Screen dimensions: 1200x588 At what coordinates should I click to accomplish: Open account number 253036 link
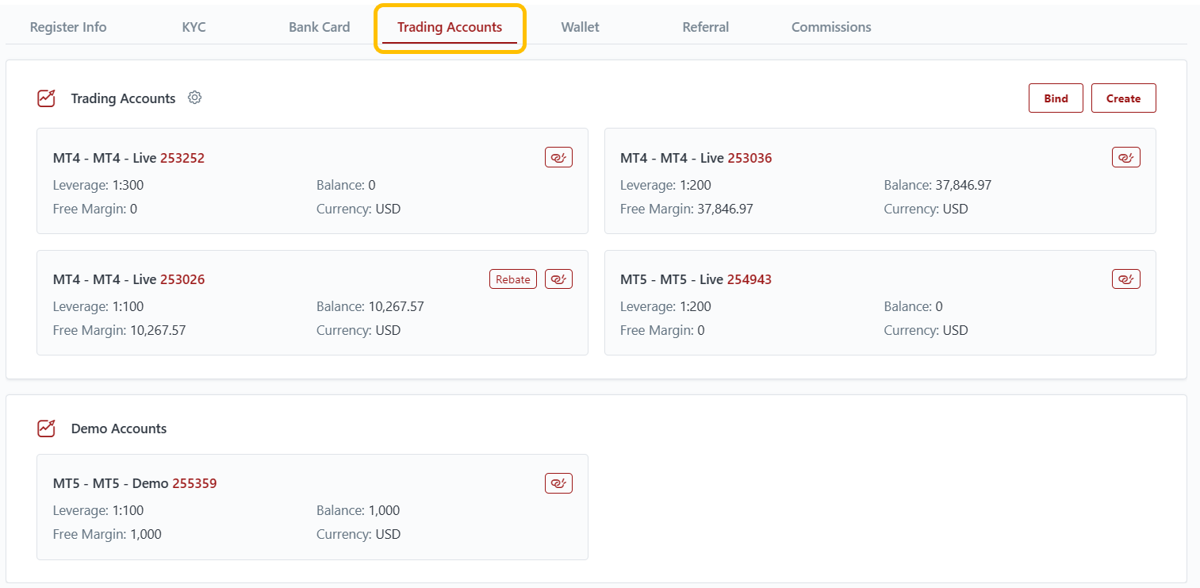pyautogui.click(x=750, y=158)
